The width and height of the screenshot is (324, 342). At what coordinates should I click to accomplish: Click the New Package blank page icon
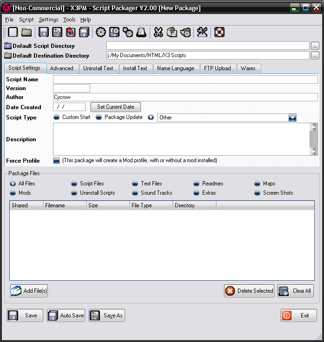[13, 32]
